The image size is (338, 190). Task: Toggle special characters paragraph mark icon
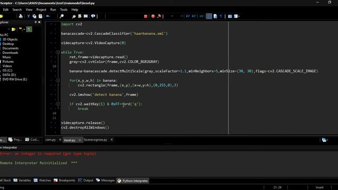pyautogui.click(x=221, y=16)
